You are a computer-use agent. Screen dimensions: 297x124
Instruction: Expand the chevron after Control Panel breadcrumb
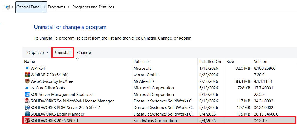[x=44, y=7]
